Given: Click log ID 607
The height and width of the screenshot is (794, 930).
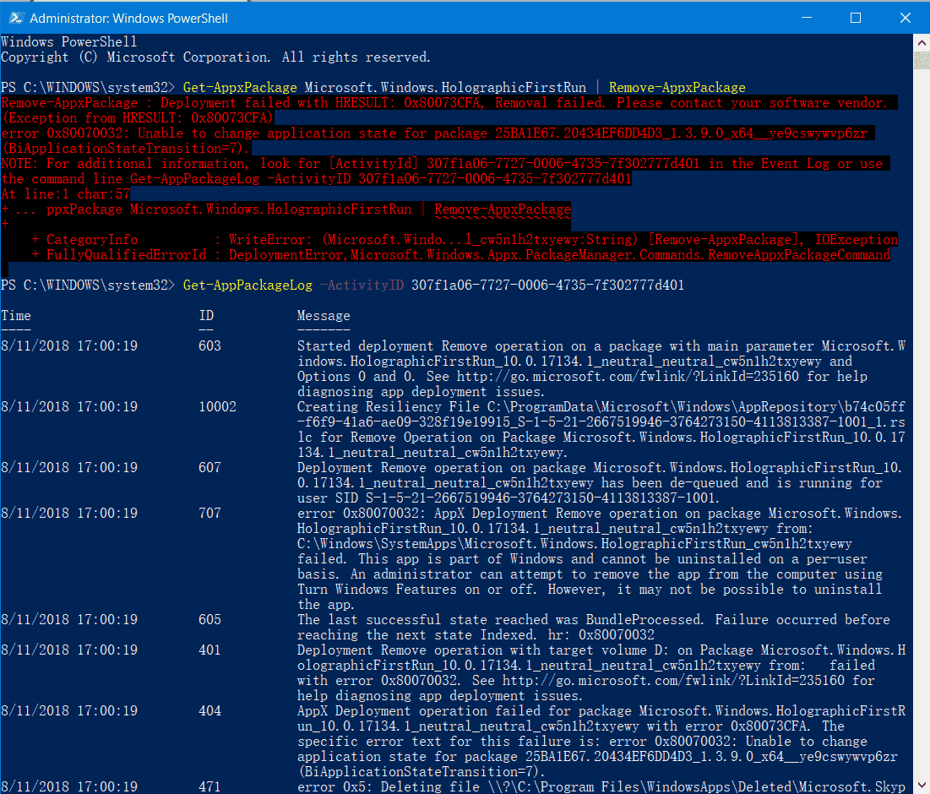Looking at the screenshot, I should click(x=210, y=467).
